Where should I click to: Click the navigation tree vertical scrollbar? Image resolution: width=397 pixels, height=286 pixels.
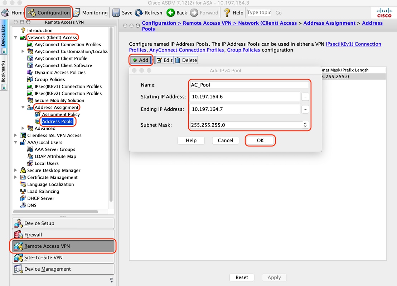[x=111, y=114]
